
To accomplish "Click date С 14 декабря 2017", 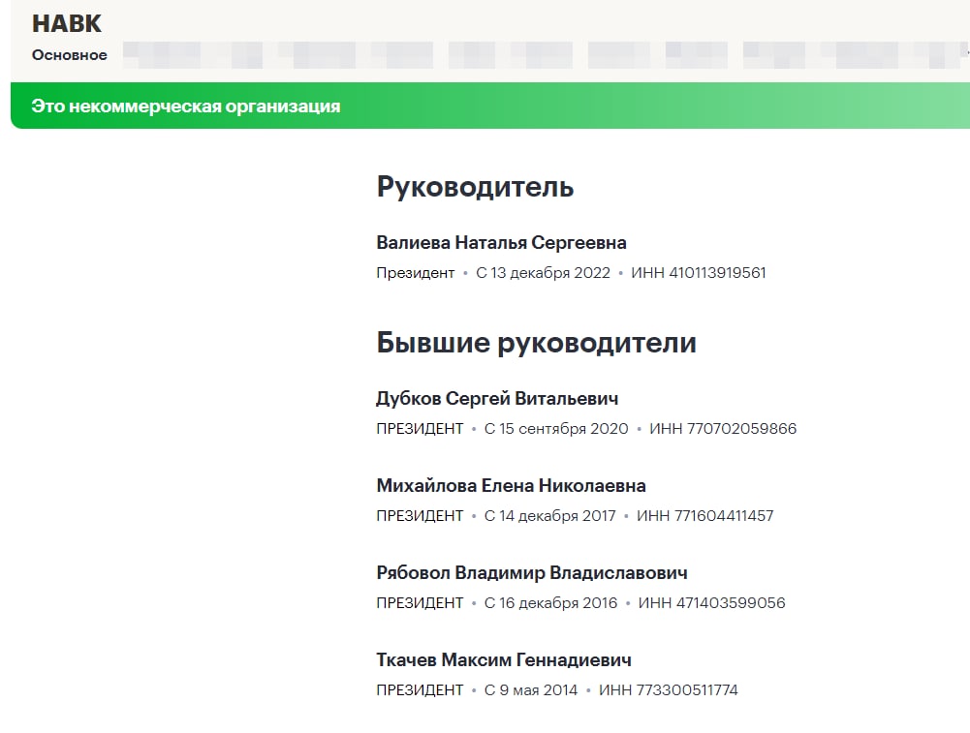I will 550,515.
